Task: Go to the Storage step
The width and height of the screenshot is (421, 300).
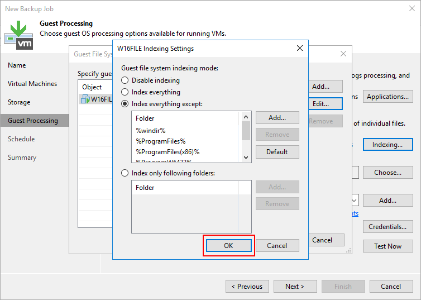Action: (x=19, y=102)
